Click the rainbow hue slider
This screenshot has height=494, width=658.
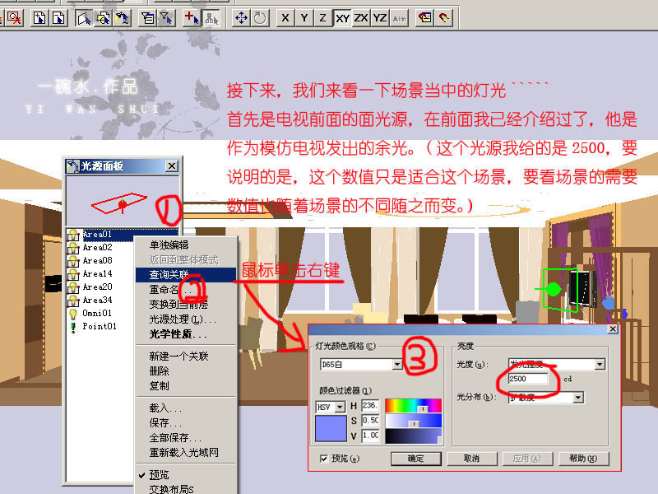pyautogui.click(x=414, y=405)
